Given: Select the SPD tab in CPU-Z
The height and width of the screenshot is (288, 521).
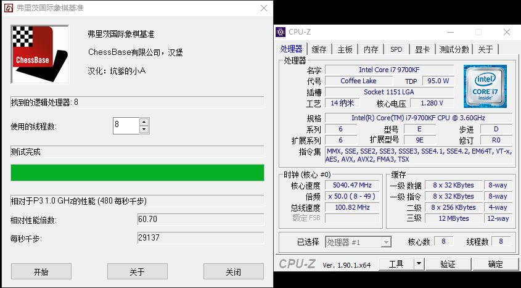Looking at the screenshot, I should point(396,49).
